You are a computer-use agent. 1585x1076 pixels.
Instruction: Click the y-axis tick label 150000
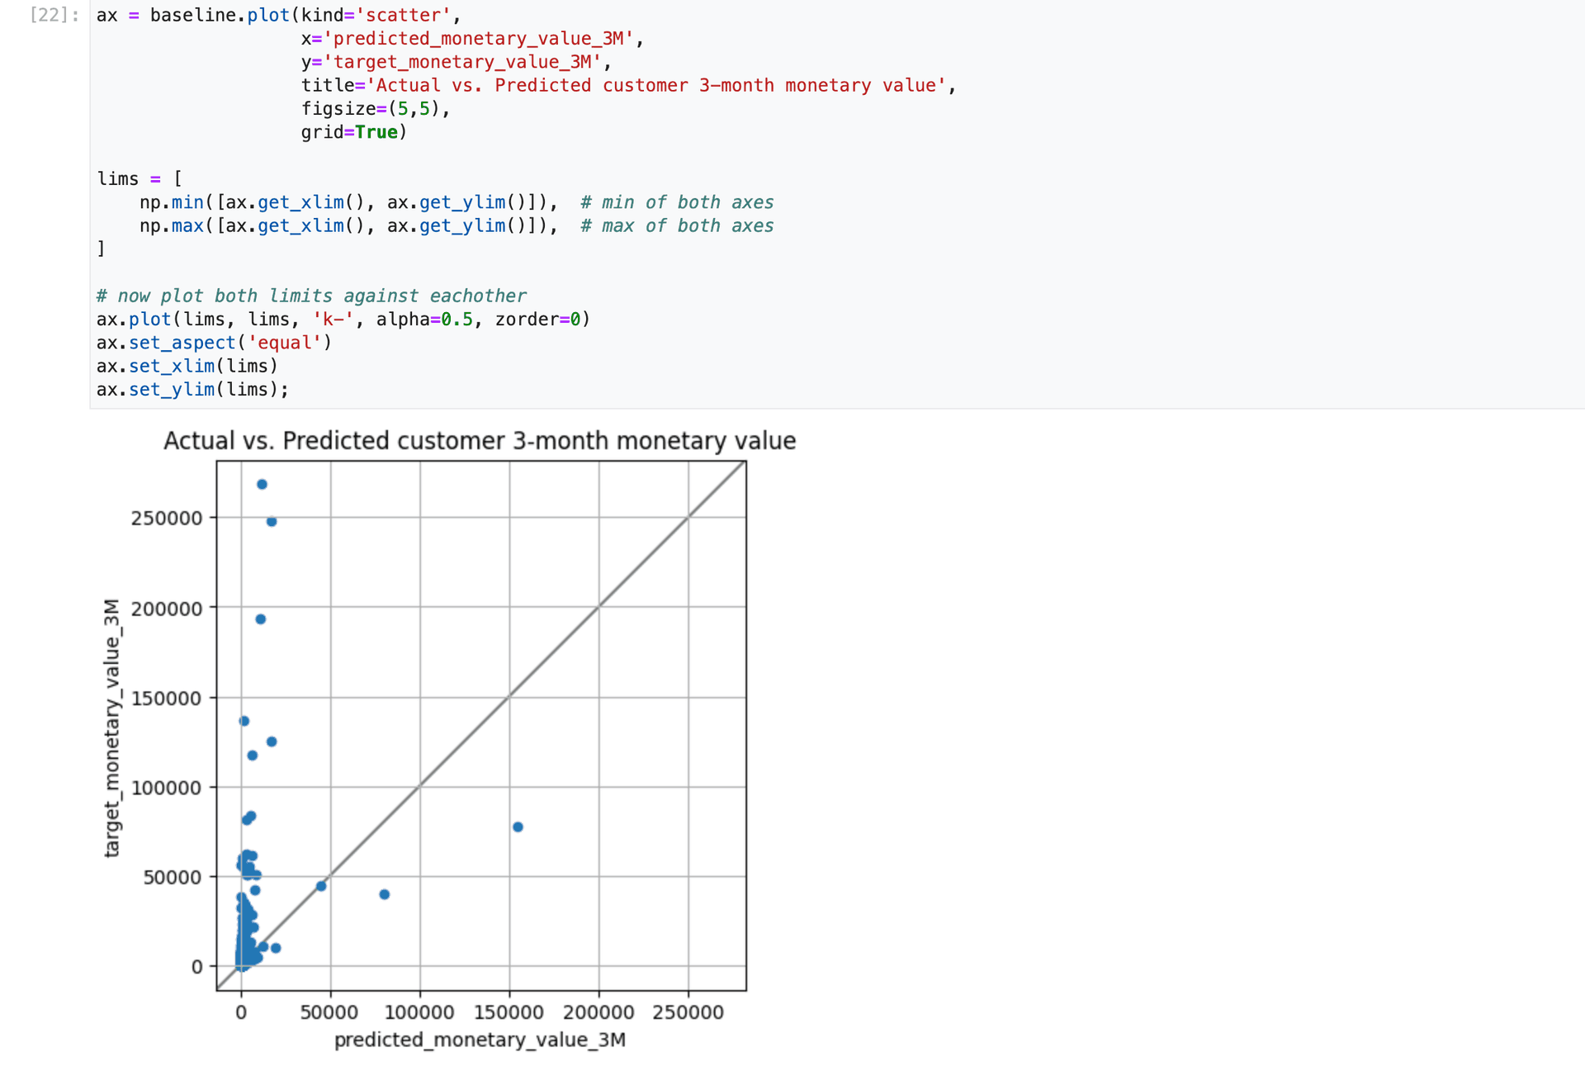click(166, 698)
